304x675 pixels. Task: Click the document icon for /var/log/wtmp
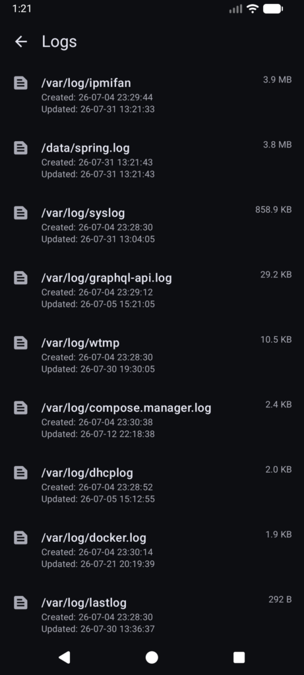[x=20, y=343]
